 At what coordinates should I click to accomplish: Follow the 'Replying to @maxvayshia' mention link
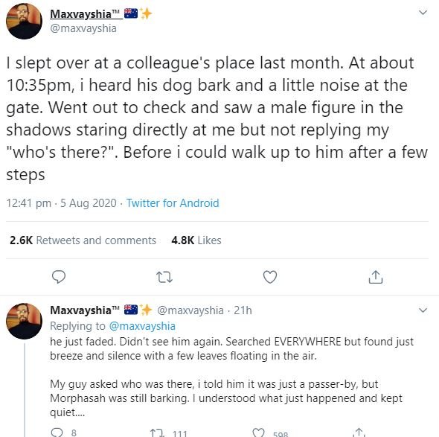coord(142,326)
